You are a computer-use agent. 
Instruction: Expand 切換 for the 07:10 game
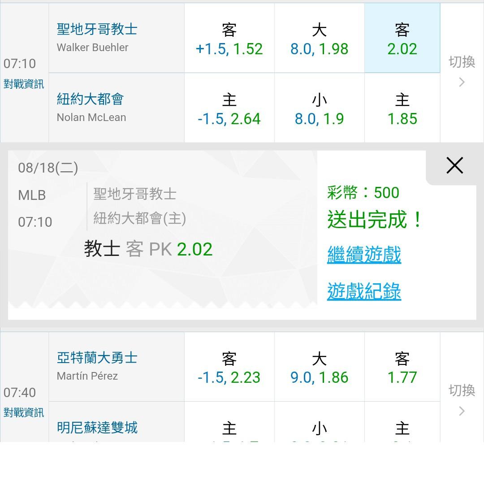click(x=462, y=71)
